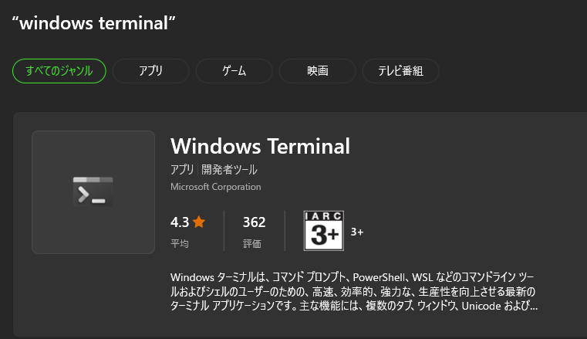Click the 平均 label under rating
Viewport: 587px width, 339px height.
(x=180, y=243)
